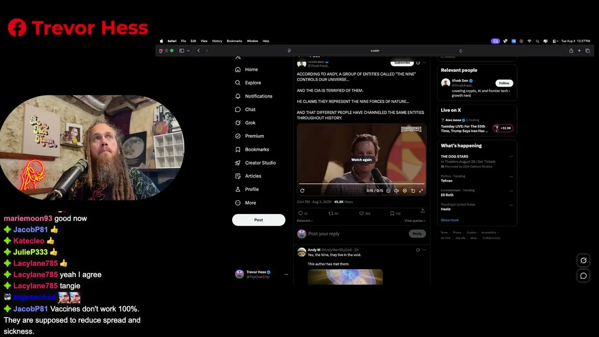Image resolution: width=599 pixels, height=337 pixels.
Task: Open the Profile person icon
Action: (238, 189)
